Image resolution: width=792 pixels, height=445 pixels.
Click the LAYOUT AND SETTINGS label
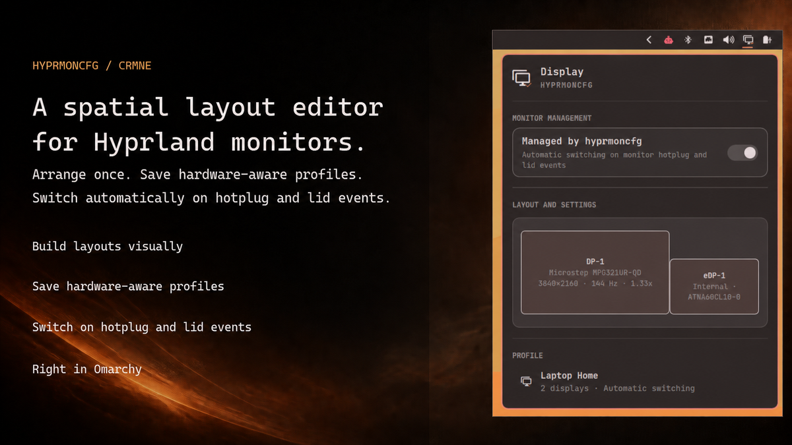(x=554, y=205)
